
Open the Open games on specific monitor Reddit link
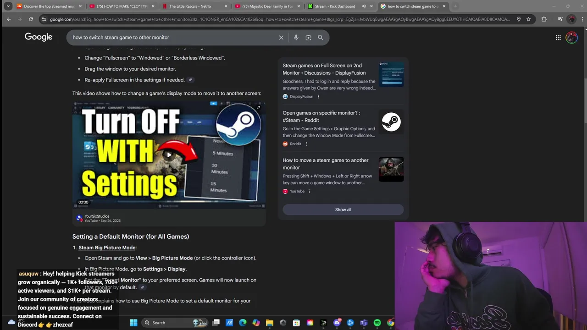[x=321, y=116]
